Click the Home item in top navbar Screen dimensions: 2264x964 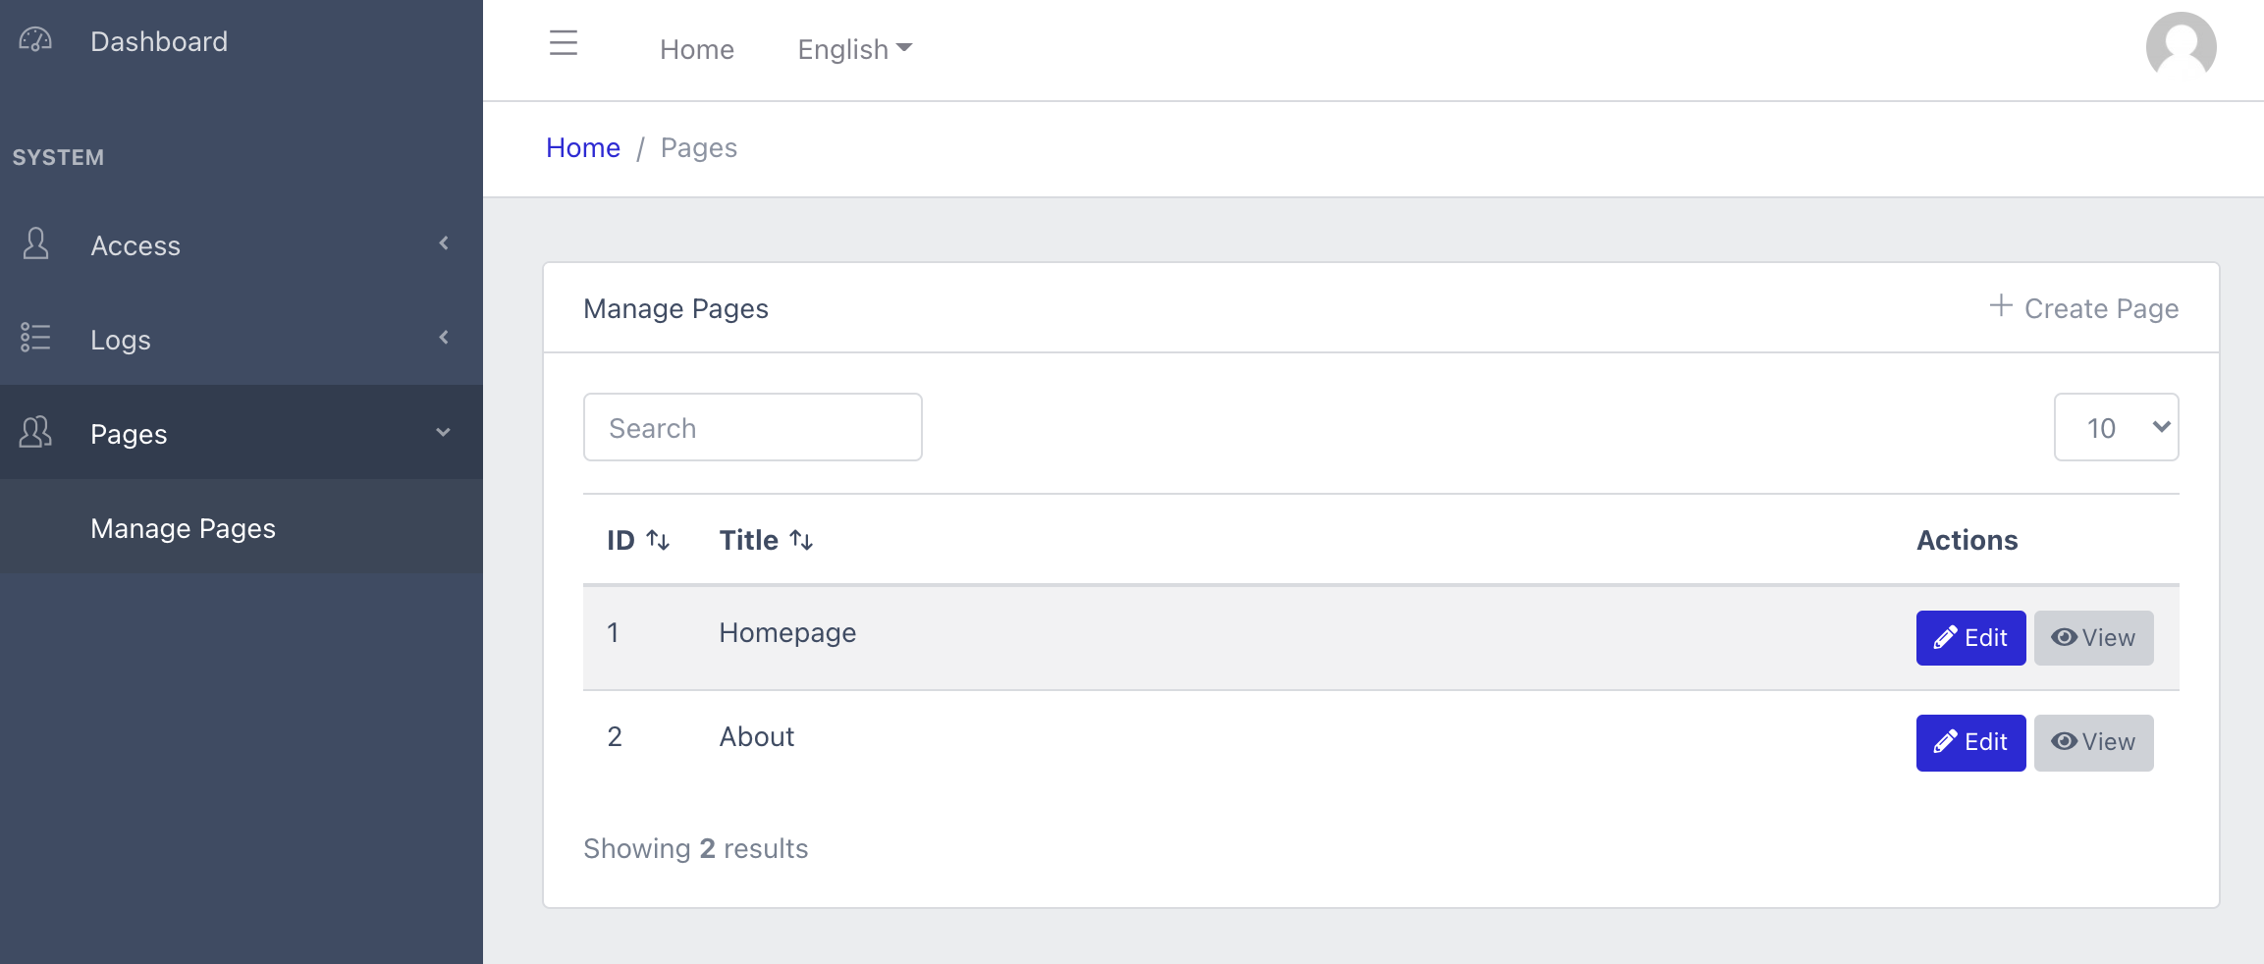[x=696, y=49]
